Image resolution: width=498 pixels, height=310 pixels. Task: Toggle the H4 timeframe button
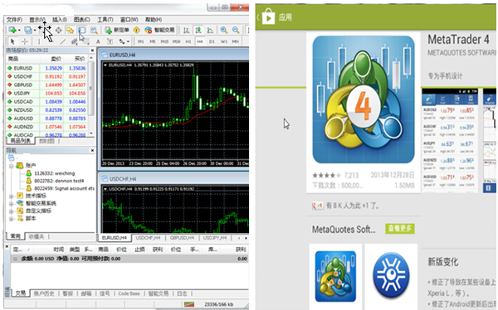point(200,41)
